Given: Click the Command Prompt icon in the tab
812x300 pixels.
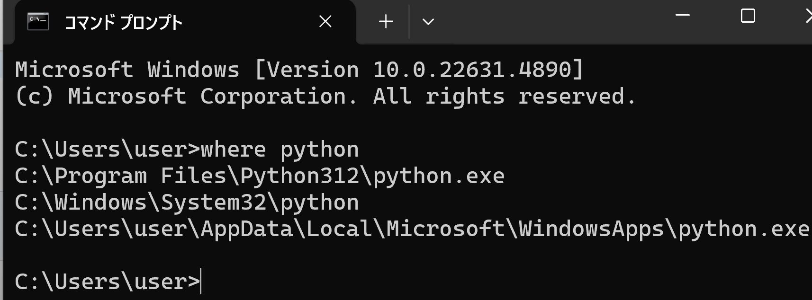Looking at the screenshot, I should coord(38,22).
